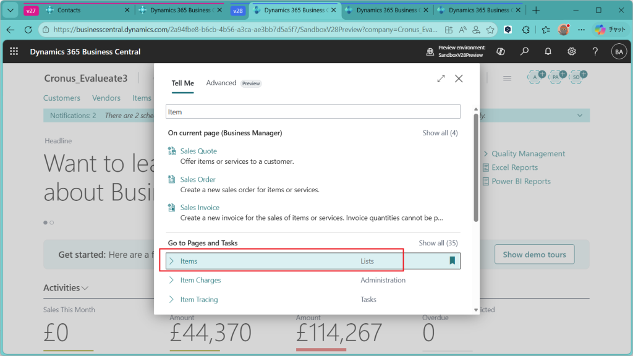Expand the Item Charges result chevron
This screenshot has width=633, height=356.
(172, 280)
